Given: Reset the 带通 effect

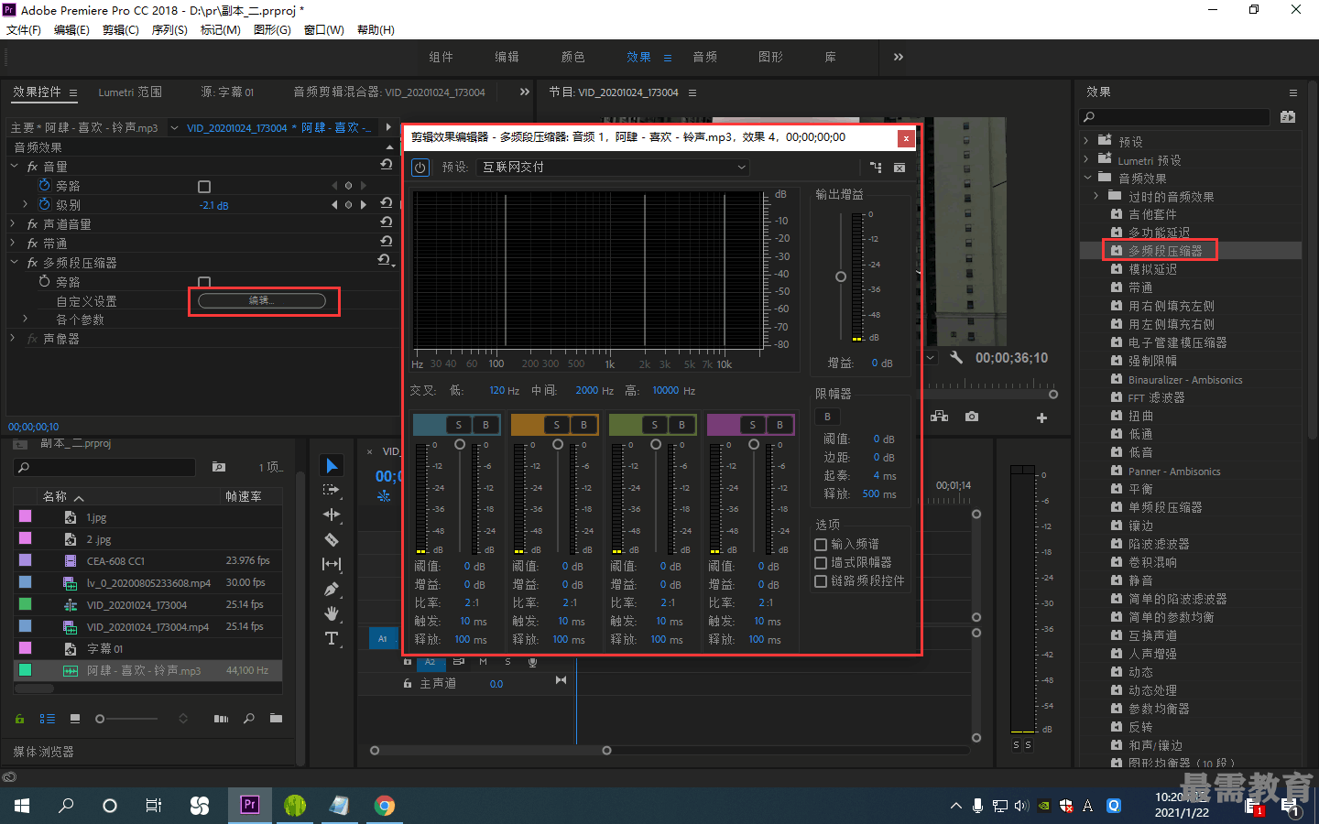Looking at the screenshot, I should [386, 242].
